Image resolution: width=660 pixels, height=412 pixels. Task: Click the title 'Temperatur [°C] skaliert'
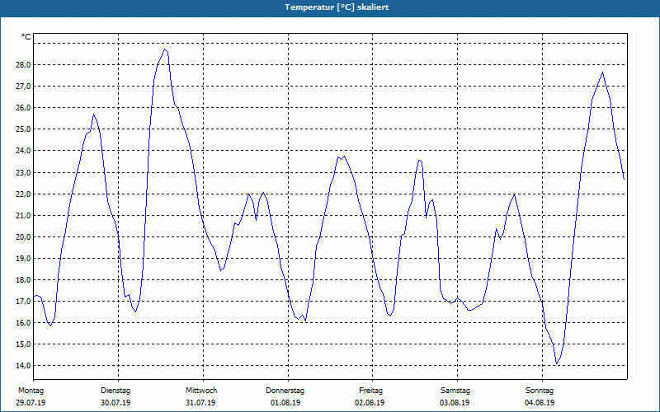337,7
